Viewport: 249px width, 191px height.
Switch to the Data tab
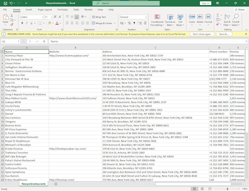point(76,9)
